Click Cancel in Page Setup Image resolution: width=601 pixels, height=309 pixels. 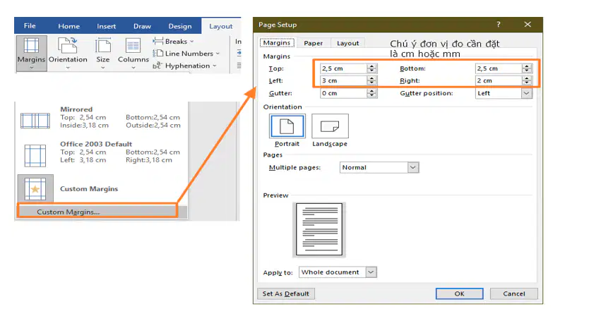click(x=514, y=293)
